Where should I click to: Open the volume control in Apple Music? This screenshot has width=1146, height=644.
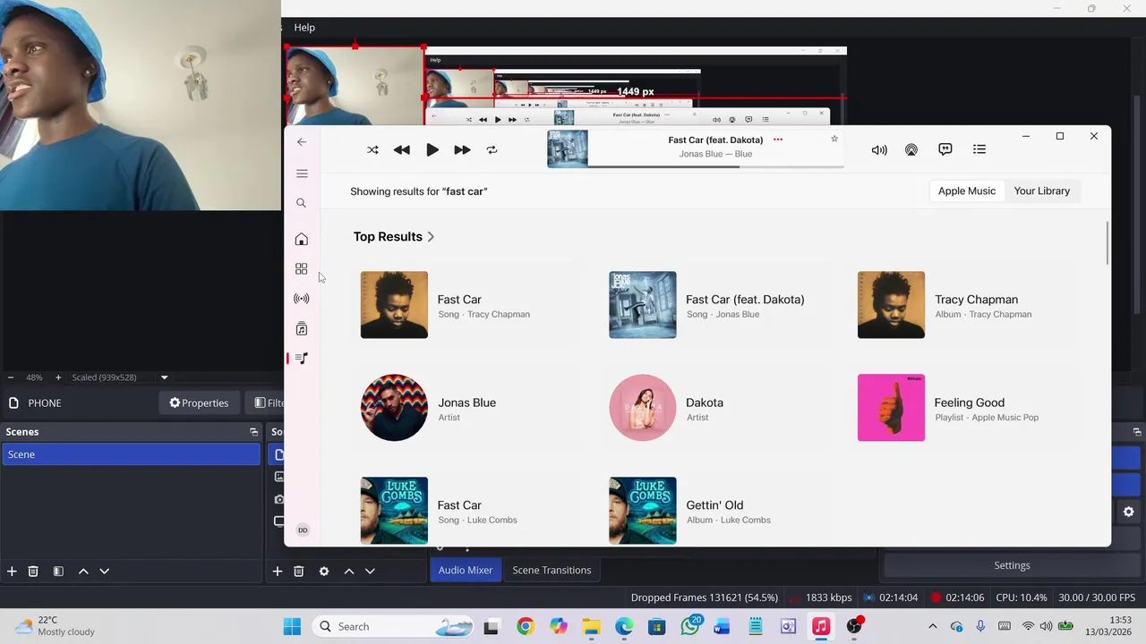pyautogui.click(x=879, y=150)
